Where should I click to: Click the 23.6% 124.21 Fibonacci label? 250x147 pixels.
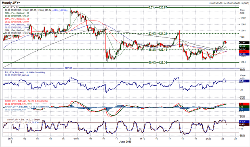tap(158, 33)
